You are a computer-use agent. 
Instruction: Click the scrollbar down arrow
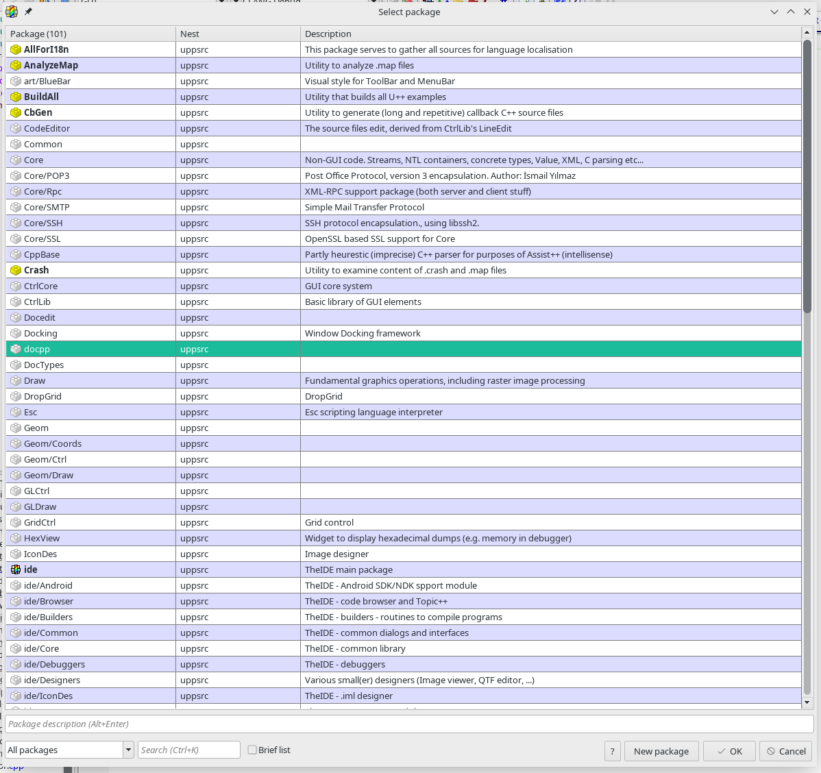point(807,702)
